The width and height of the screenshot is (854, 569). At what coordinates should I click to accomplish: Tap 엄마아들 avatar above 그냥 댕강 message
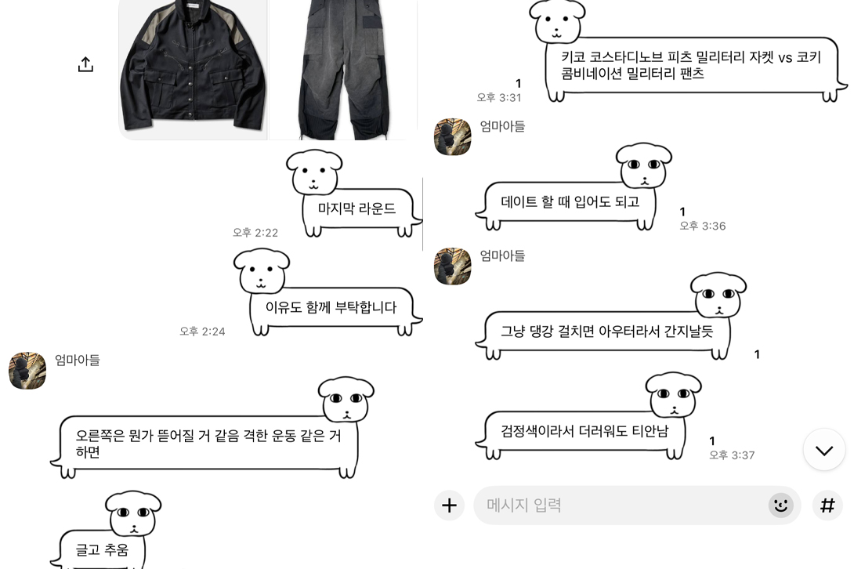click(453, 266)
